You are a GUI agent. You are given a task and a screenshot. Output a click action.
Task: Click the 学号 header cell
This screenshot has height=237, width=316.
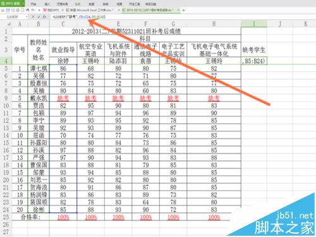[x=20, y=50]
